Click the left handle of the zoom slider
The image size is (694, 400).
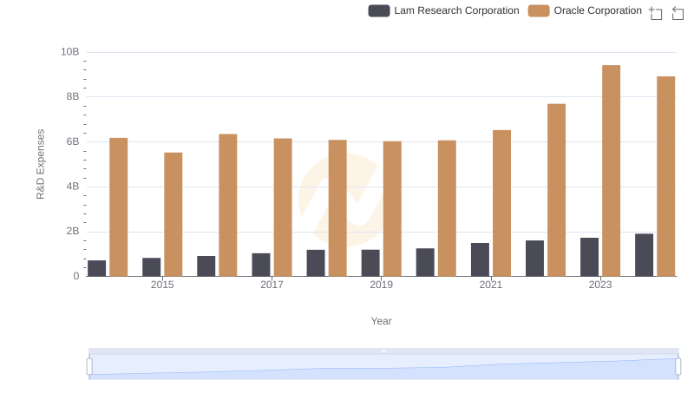pos(89,367)
